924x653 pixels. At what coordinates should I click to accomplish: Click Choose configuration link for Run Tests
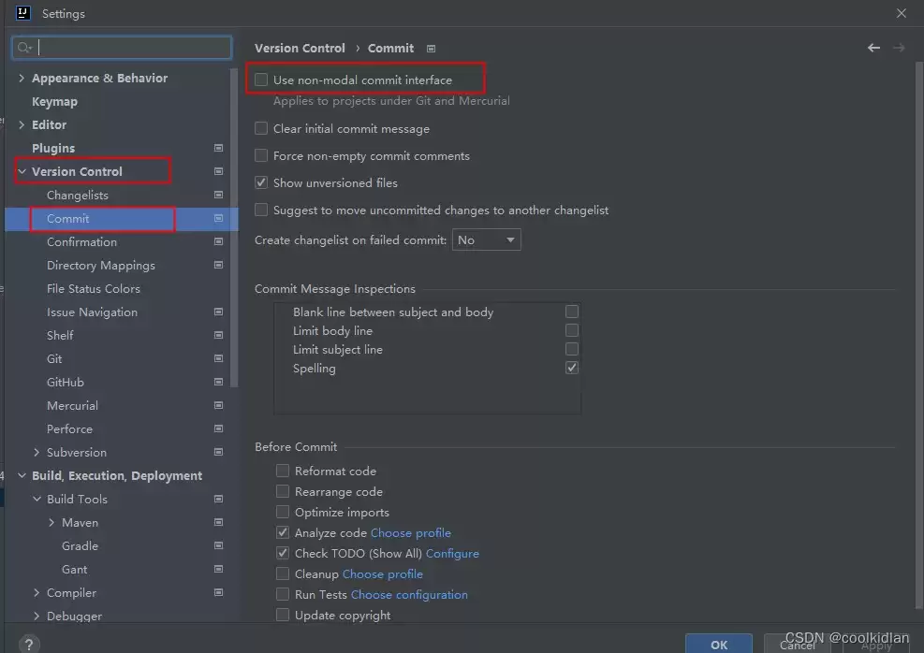(x=409, y=595)
